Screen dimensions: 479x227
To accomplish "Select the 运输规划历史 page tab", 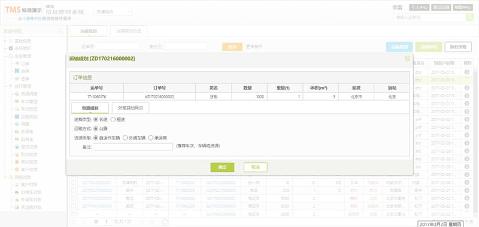I will (x=128, y=31).
